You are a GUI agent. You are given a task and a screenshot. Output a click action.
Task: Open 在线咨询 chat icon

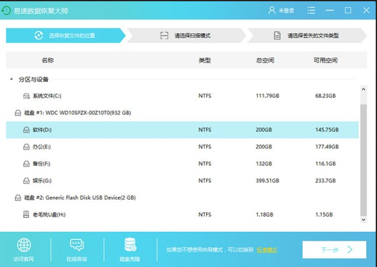(x=77, y=244)
